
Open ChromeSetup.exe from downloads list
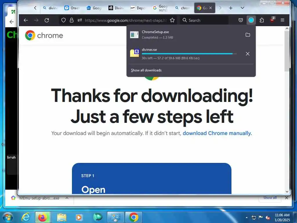click(x=186, y=35)
